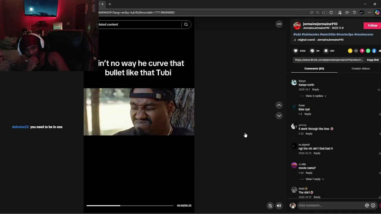The width and height of the screenshot is (381, 214).
Task: Toggle the captions or transcript icon beside the speaker
Action: pyautogui.click(x=270, y=206)
